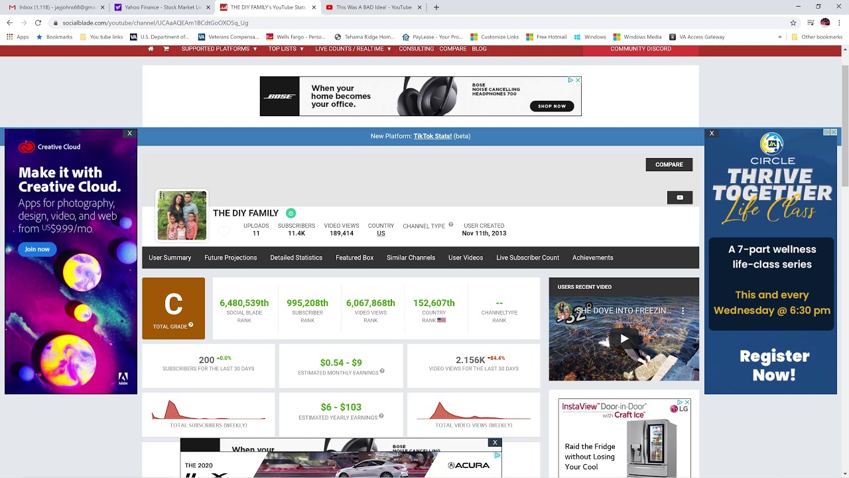
Task: Click the YouTube channel link icon button
Action: (680, 197)
